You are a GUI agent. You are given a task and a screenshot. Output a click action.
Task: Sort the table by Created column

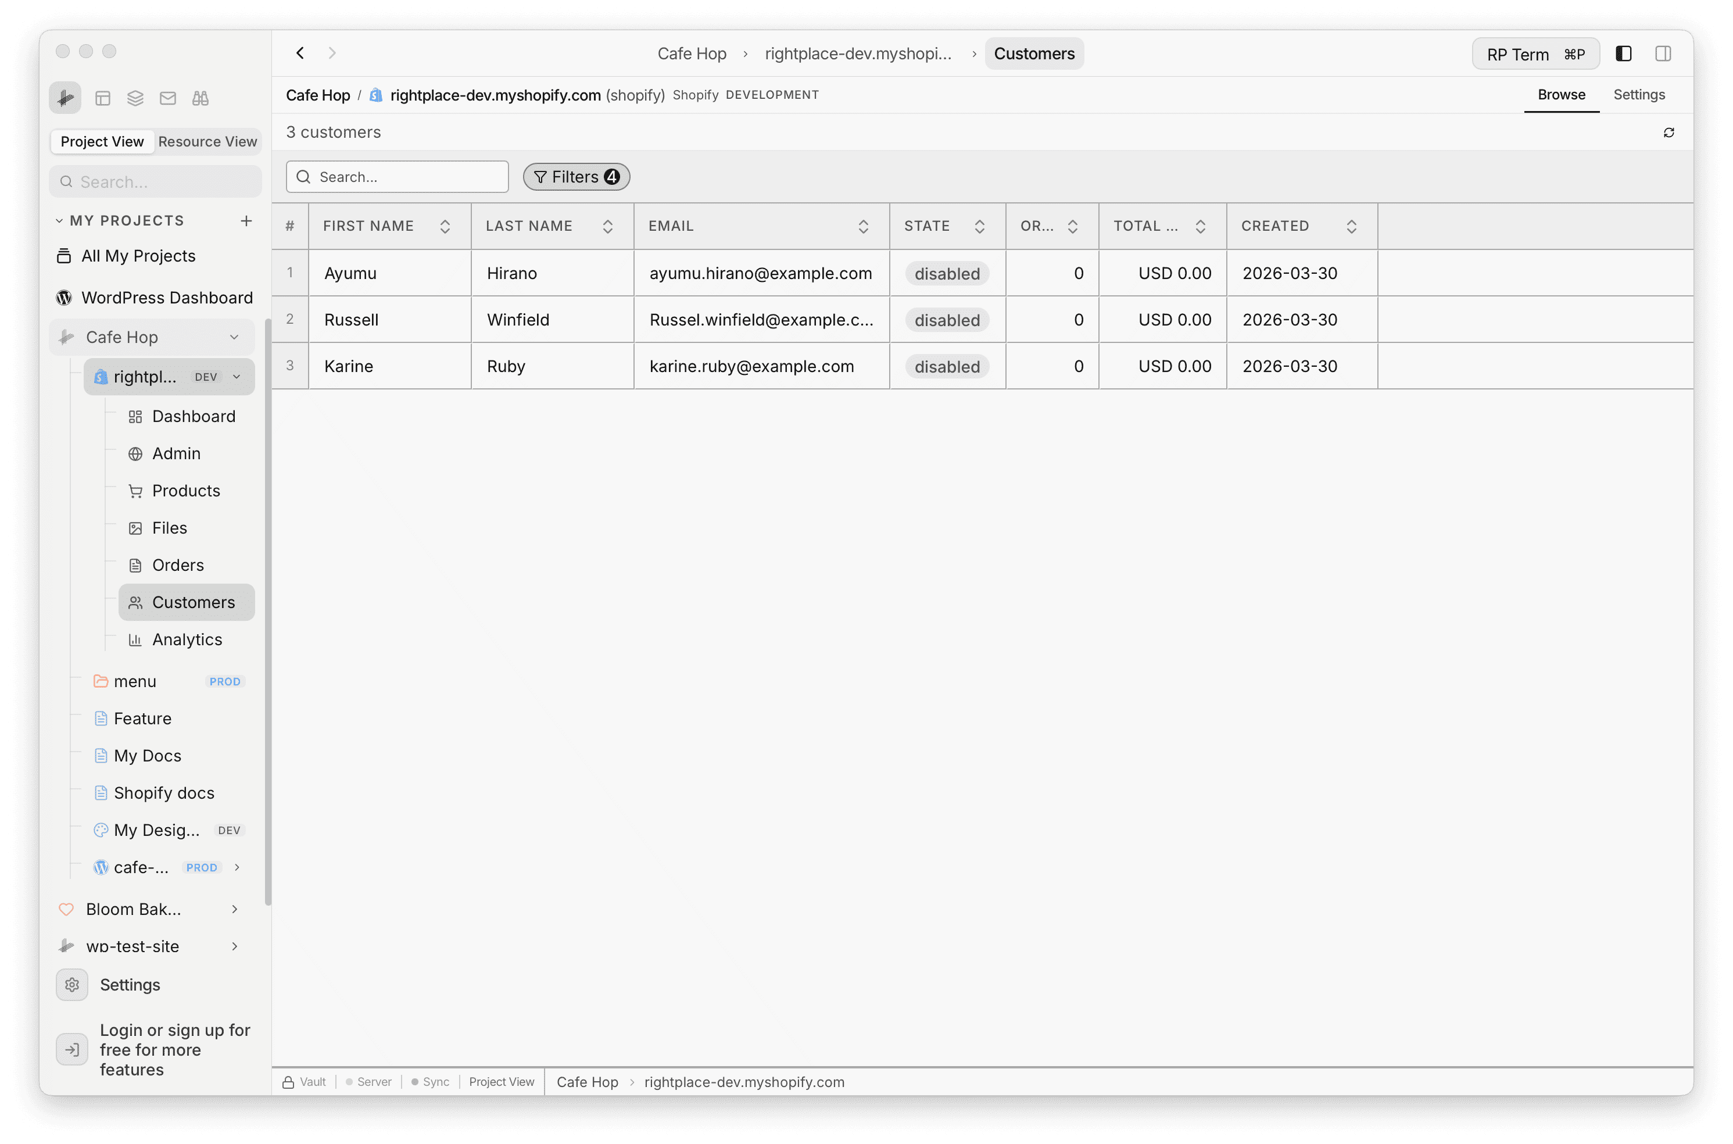tap(1352, 226)
